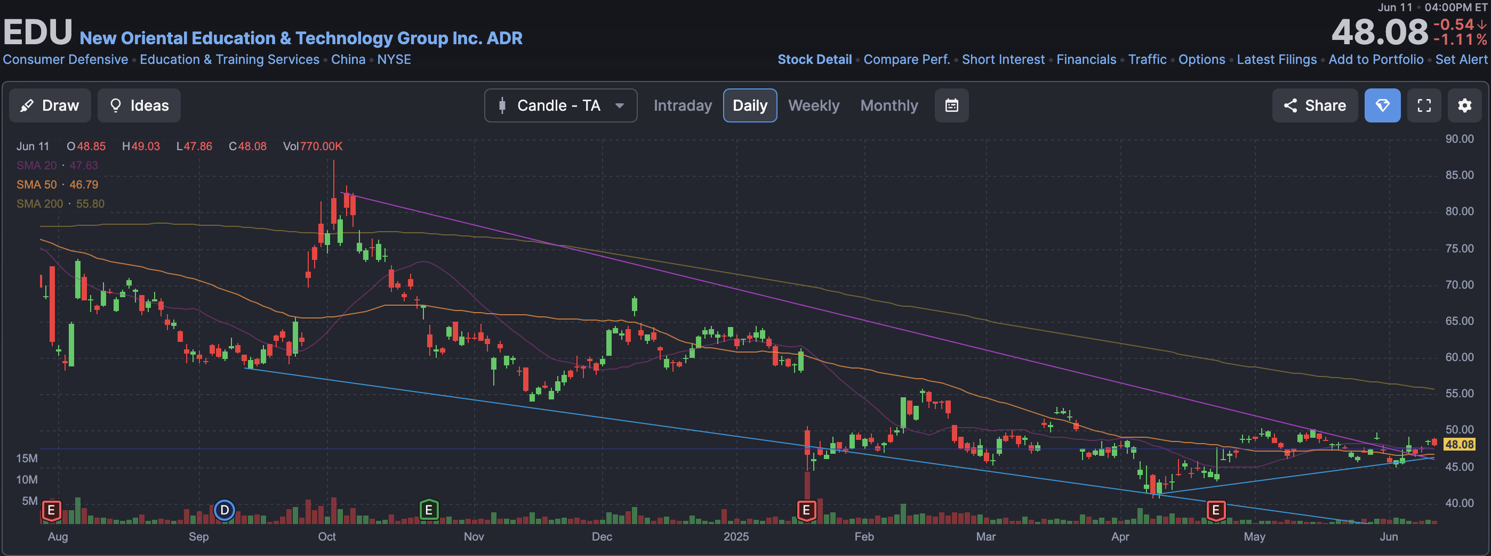This screenshot has height=556, width=1491.
Task: Open the NYSE exchange link
Action: pos(394,60)
